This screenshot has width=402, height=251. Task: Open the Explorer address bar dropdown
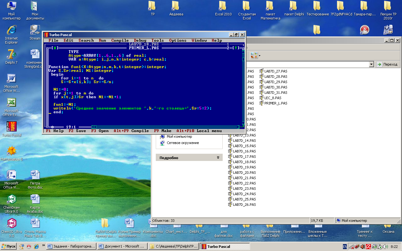tap(372, 64)
